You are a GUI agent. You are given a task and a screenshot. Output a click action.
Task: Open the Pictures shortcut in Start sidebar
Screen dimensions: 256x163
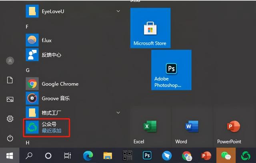coord(10,99)
